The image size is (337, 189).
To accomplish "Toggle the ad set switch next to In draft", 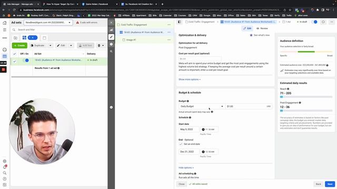I will pos(314,22).
